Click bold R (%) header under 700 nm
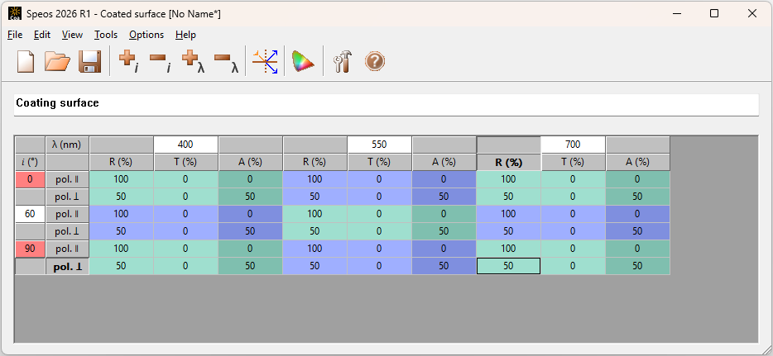 point(509,162)
